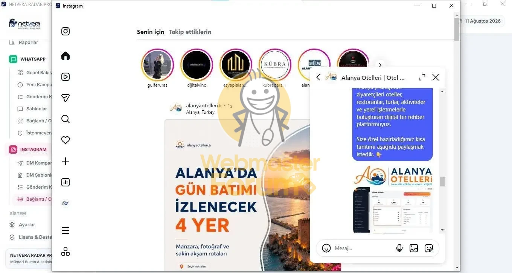
Task: Switch to Takip ettiklerin tab
Action: [x=190, y=32]
